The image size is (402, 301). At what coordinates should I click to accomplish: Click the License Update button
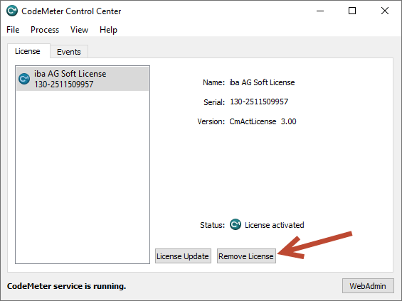click(x=183, y=256)
